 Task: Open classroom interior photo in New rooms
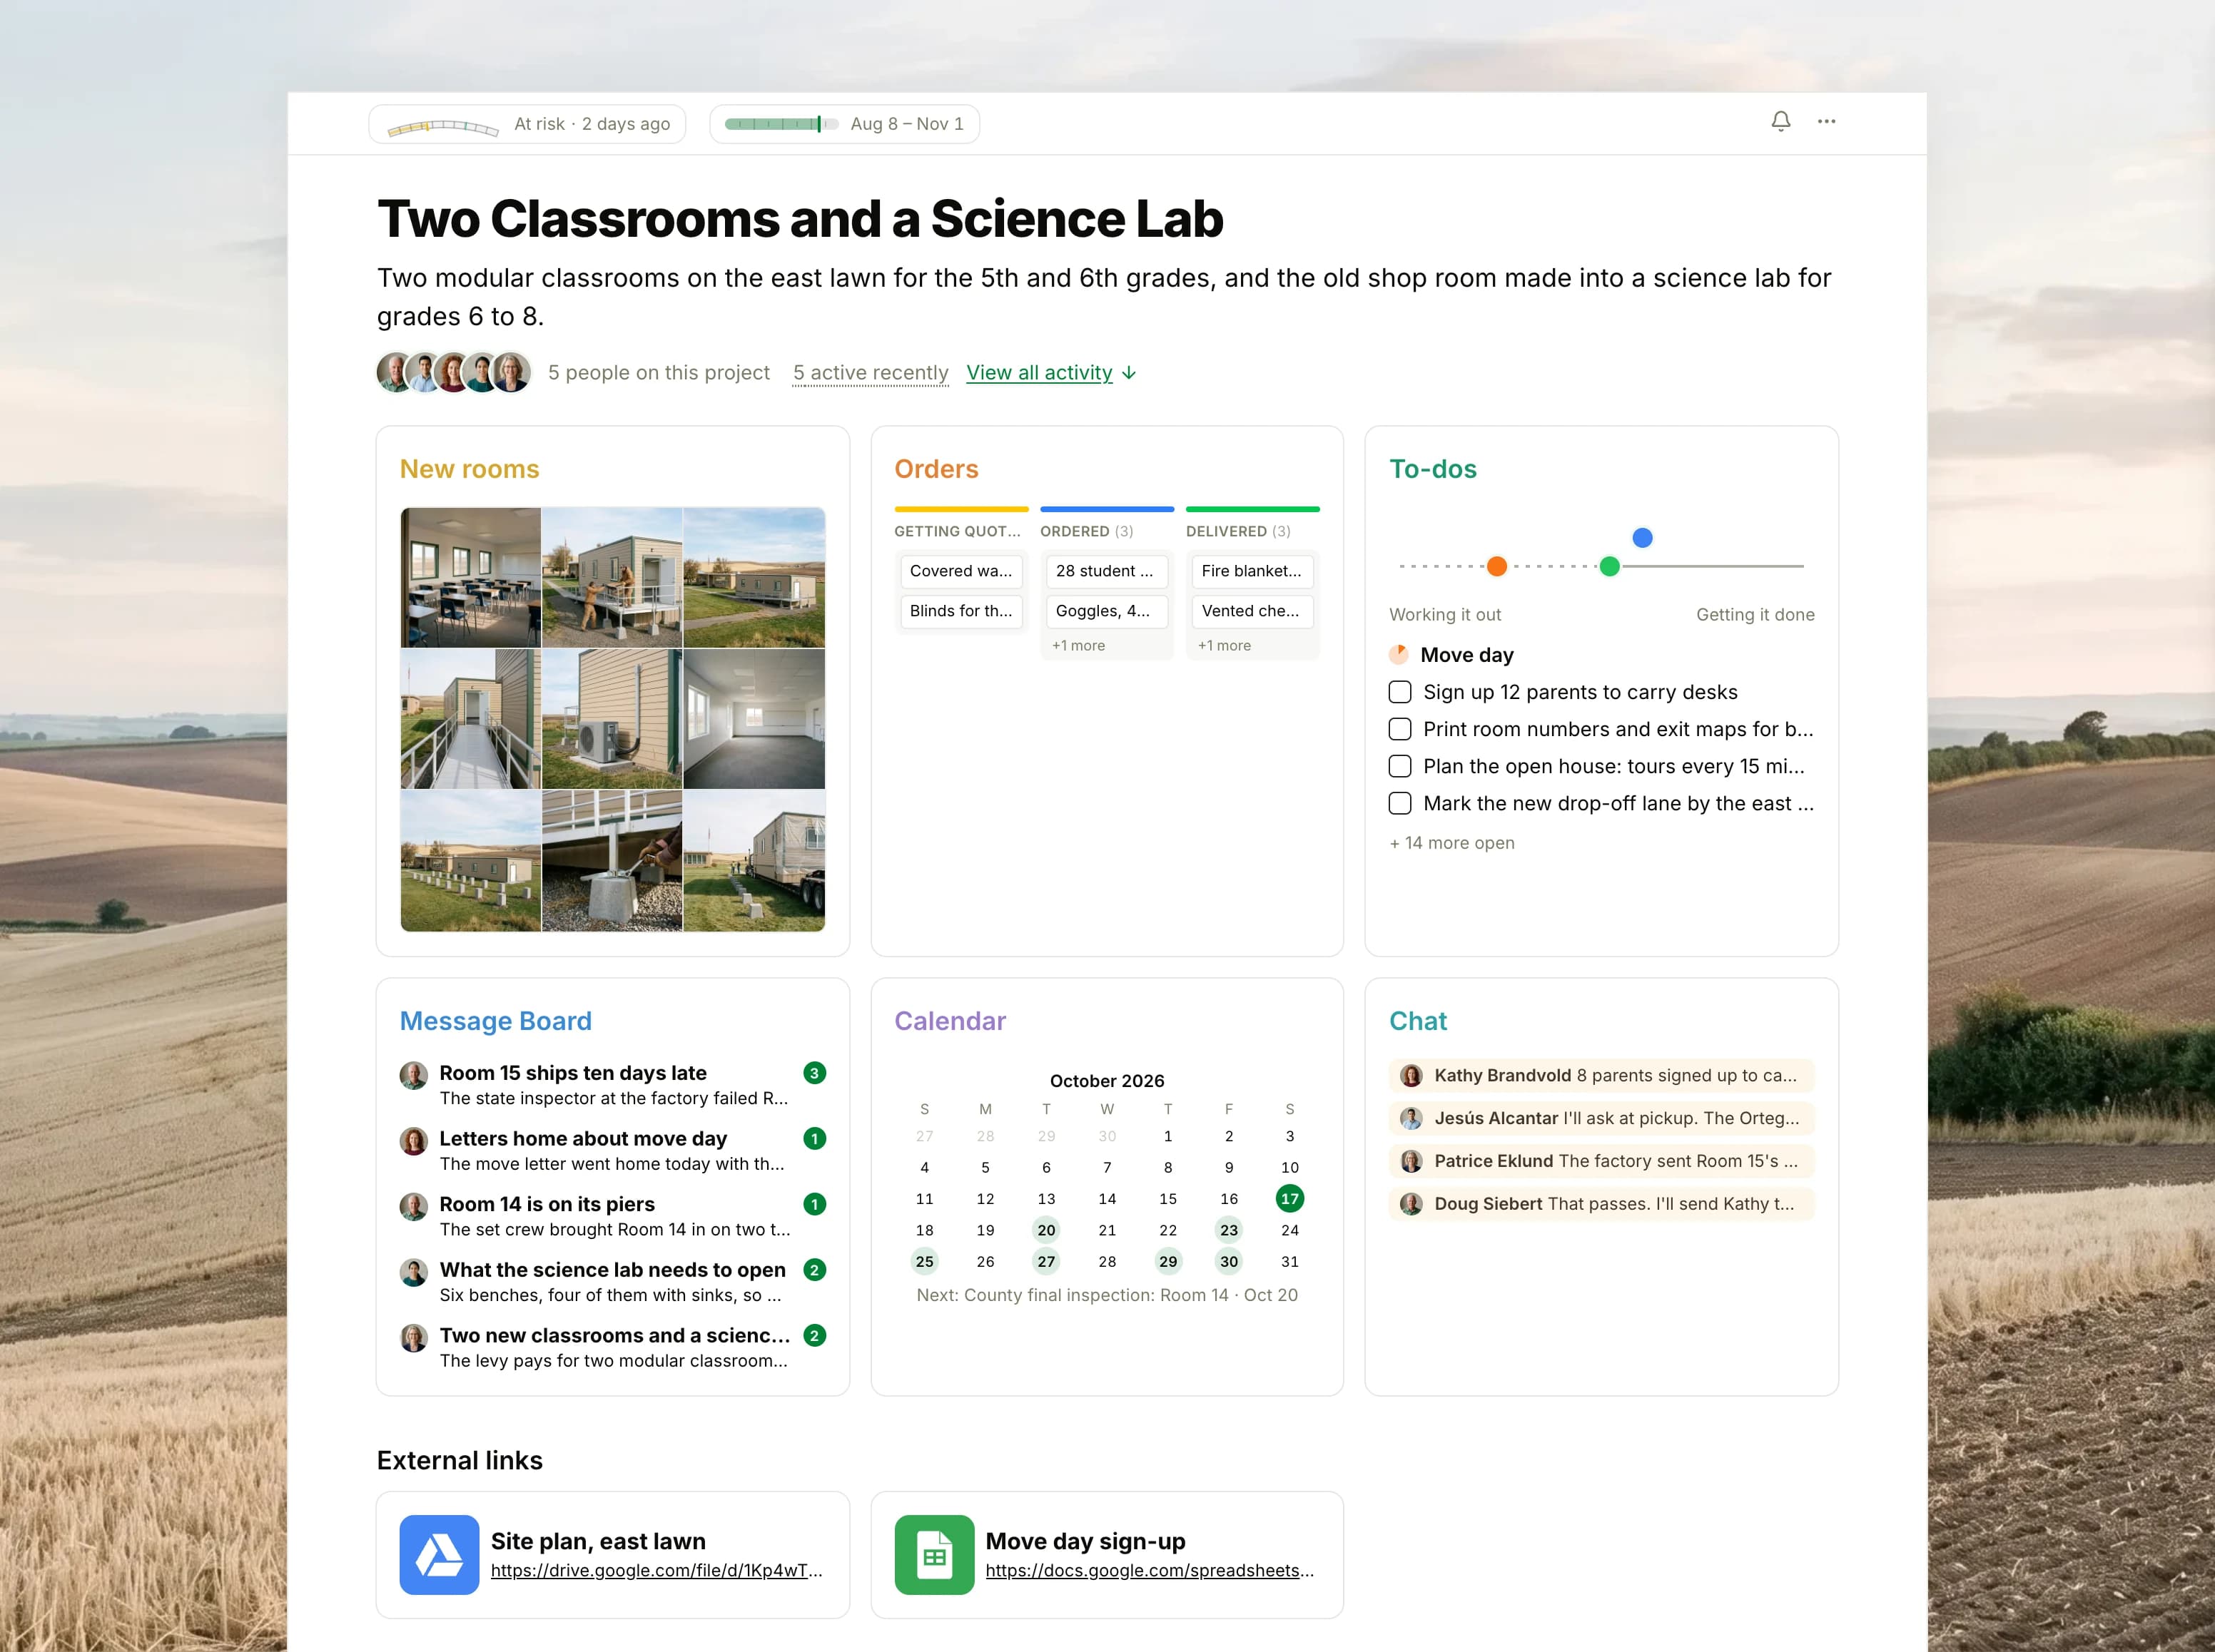click(x=470, y=577)
